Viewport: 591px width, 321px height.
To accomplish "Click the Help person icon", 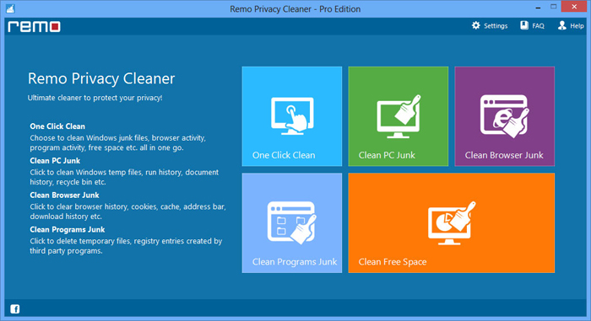I will [562, 25].
